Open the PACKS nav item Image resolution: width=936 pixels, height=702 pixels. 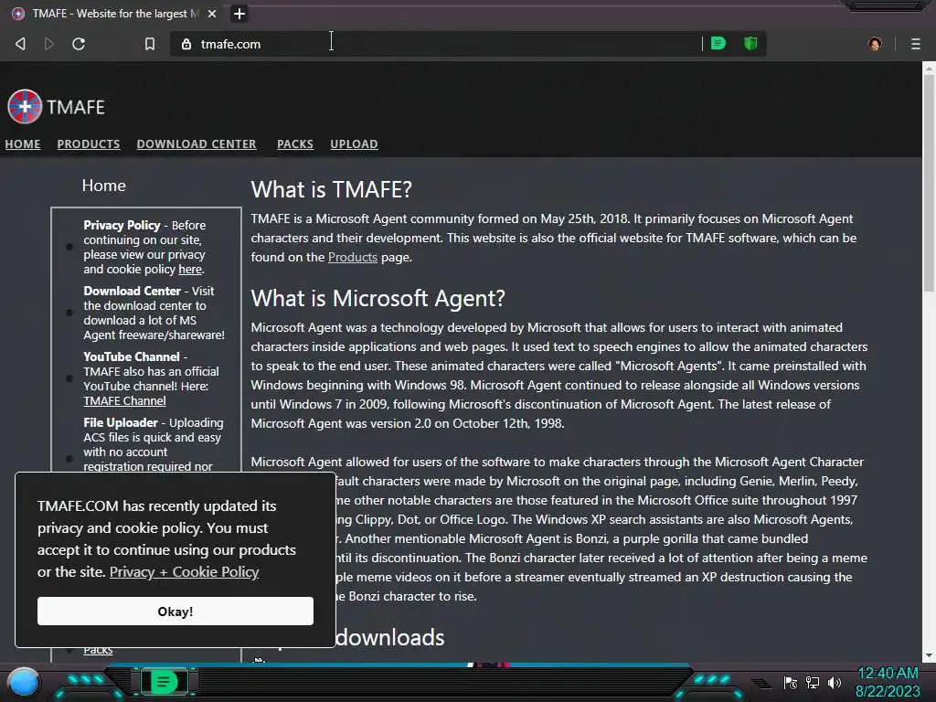(x=295, y=144)
